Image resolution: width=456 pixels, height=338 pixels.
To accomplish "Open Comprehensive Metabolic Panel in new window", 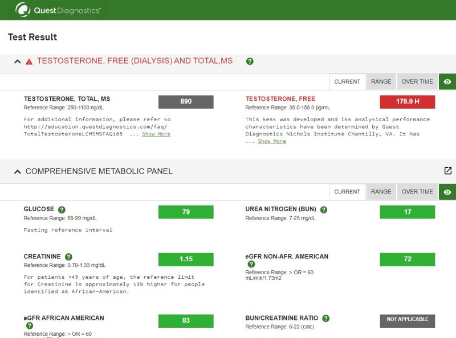I will coord(448,171).
